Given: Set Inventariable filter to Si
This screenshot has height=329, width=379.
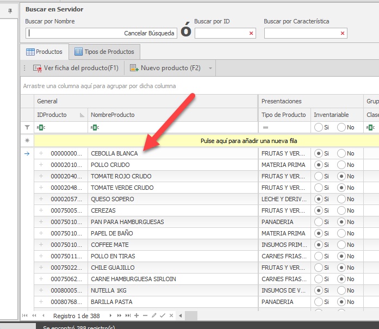Looking at the screenshot, I should click(319, 127).
